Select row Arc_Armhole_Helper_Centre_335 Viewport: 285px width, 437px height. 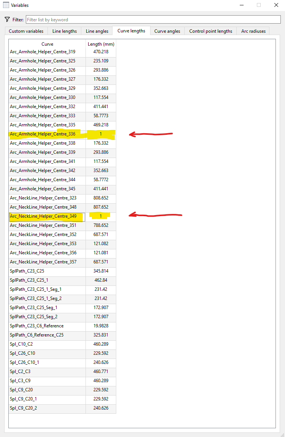tap(62, 125)
